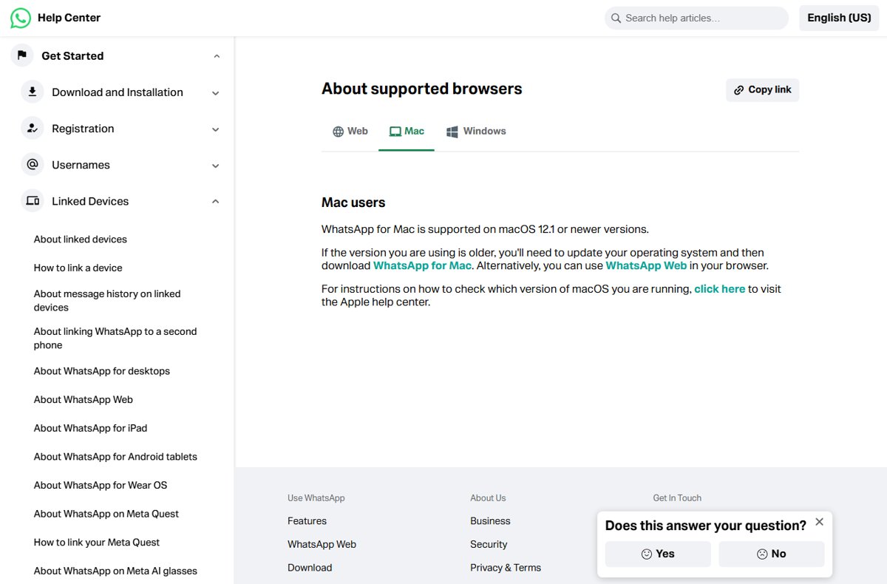887x584 pixels.
Task: Click the Copy link button
Action: point(762,89)
